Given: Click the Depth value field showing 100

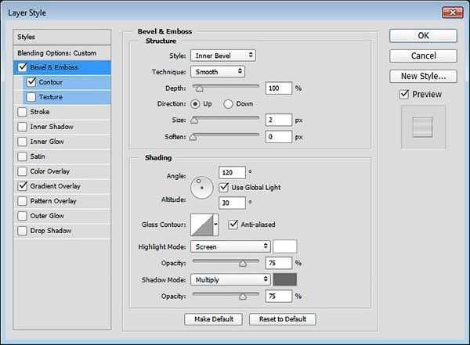Looking at the screenshot, I should click(278, 88).
